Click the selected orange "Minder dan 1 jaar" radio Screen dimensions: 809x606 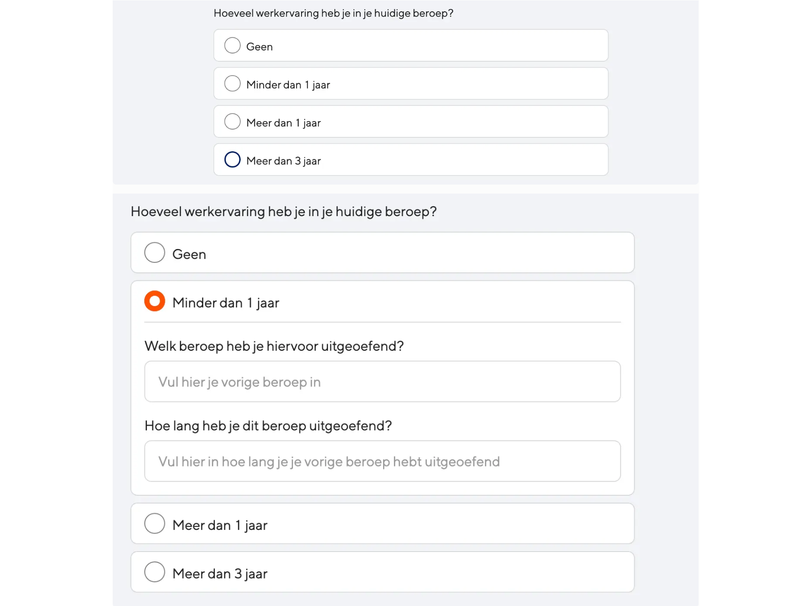154,301
